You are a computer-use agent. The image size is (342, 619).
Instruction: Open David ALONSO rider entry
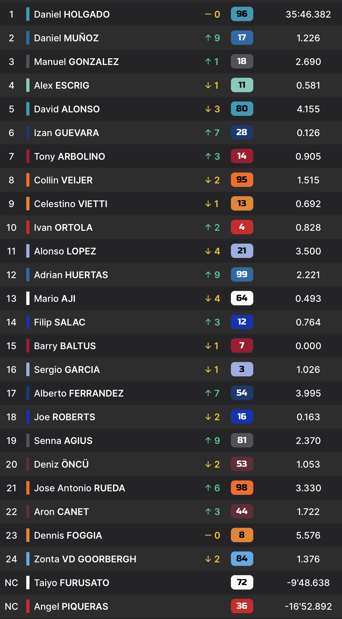click(x=67, y=109)
